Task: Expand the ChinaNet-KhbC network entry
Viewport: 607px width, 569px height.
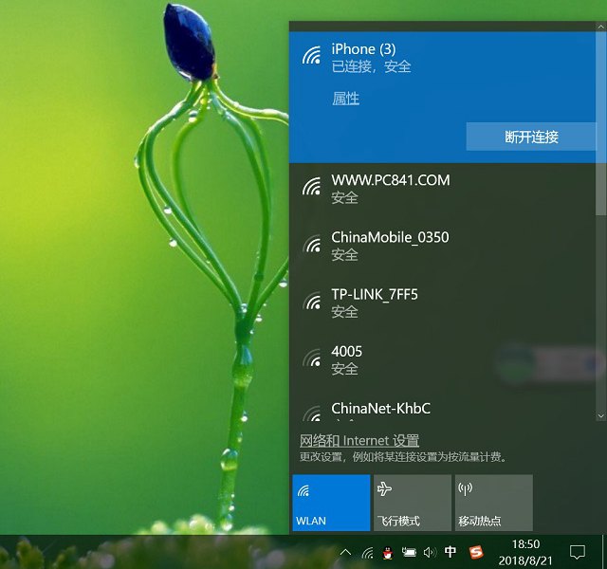Action: coord(379,409)
